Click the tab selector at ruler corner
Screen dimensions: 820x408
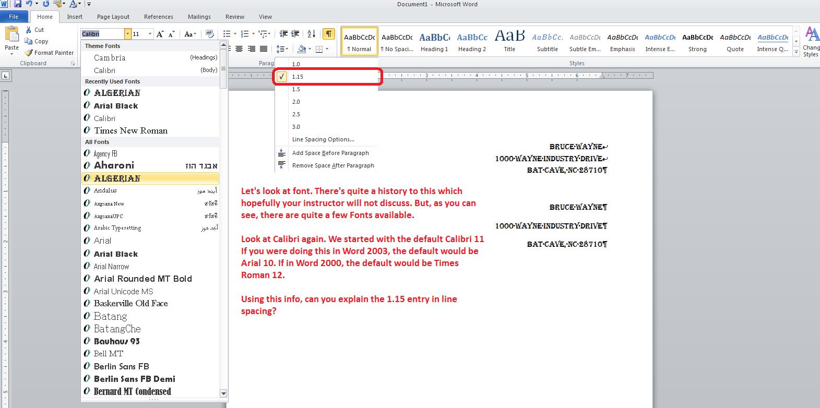click(6, 76)
